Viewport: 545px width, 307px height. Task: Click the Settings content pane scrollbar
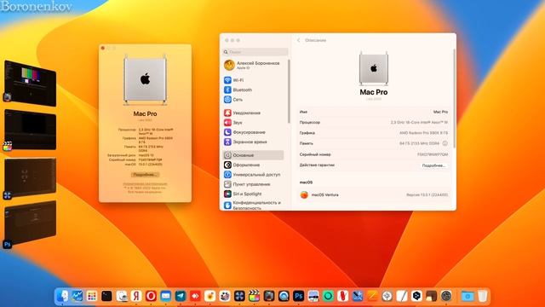pos(454,99)
